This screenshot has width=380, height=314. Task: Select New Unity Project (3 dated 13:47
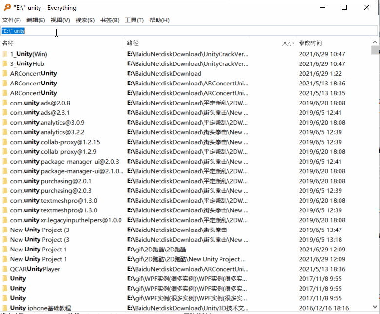40,230
